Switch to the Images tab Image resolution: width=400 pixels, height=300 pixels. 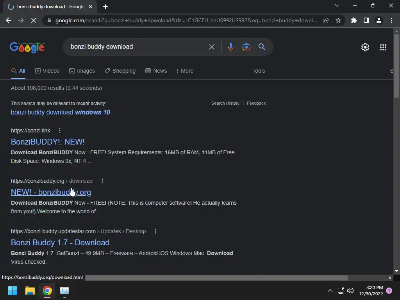point(82,71)
